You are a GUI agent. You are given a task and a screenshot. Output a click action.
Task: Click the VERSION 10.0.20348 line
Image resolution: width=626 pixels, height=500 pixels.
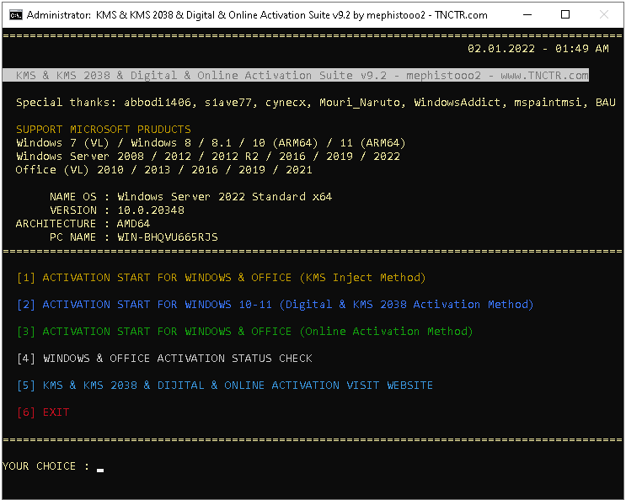[117, 210]
